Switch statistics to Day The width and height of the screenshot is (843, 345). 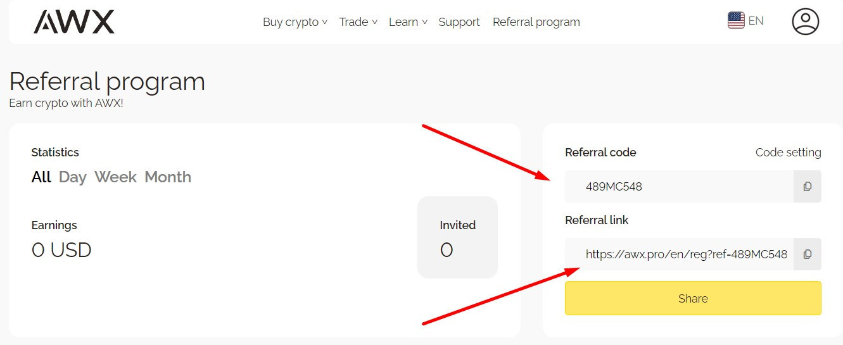tap(72, 177)
